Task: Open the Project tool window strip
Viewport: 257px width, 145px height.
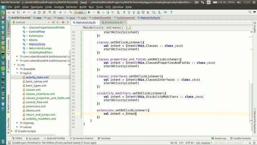Action: click(x=8, y=29)
